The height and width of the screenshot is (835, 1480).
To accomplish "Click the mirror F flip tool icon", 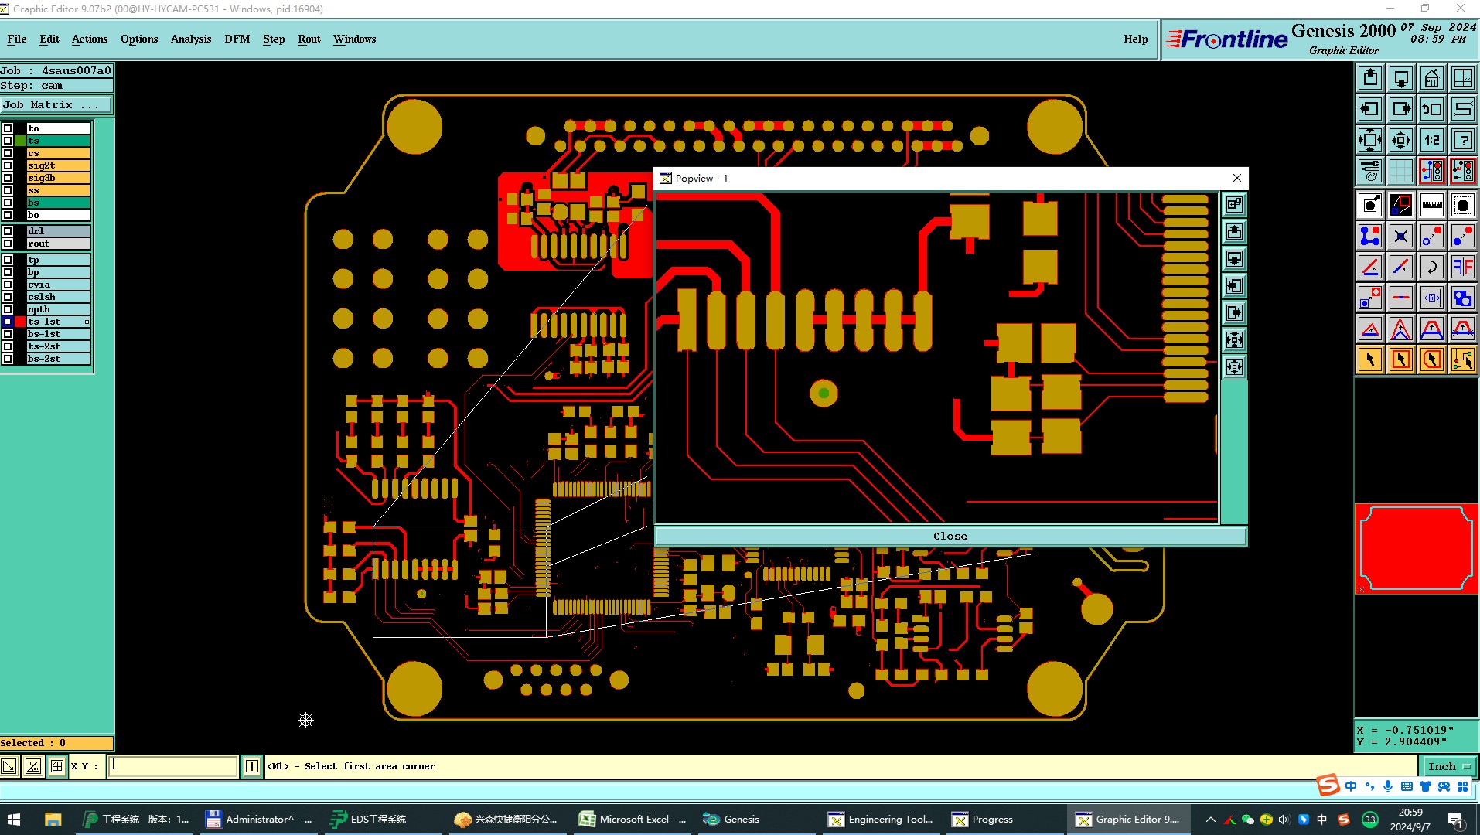I will [x=1462, y=267].
